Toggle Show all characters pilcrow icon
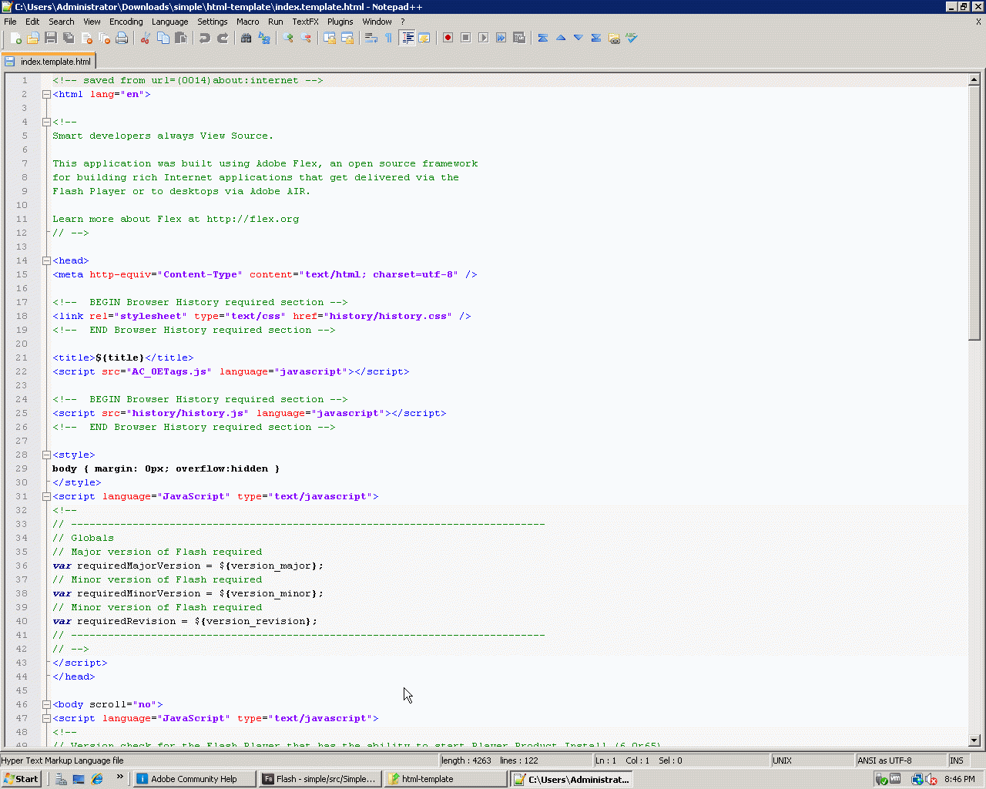The height and width of the screenshot is (789, 986). tap(388, 38)
